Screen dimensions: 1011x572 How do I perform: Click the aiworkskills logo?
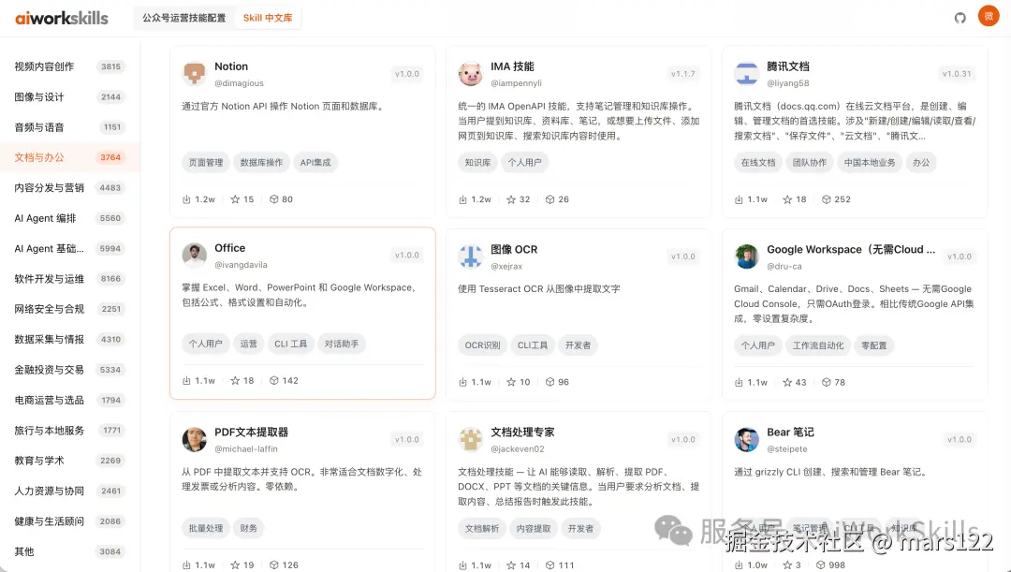62,18
